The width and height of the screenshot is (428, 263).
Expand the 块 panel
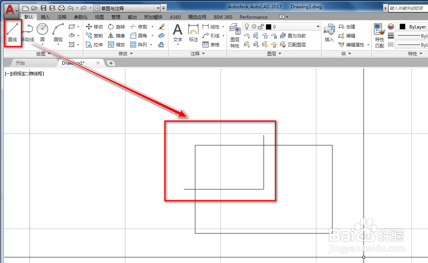pyautogui.click(x=346, y=53)
